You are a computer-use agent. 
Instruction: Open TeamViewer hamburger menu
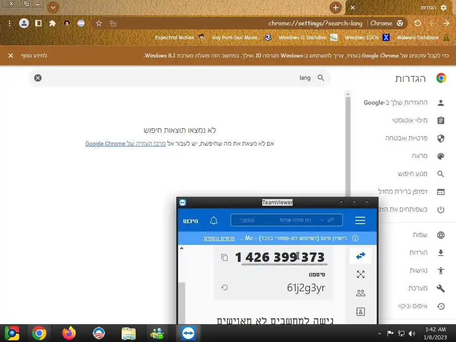(x=360, y=220)
